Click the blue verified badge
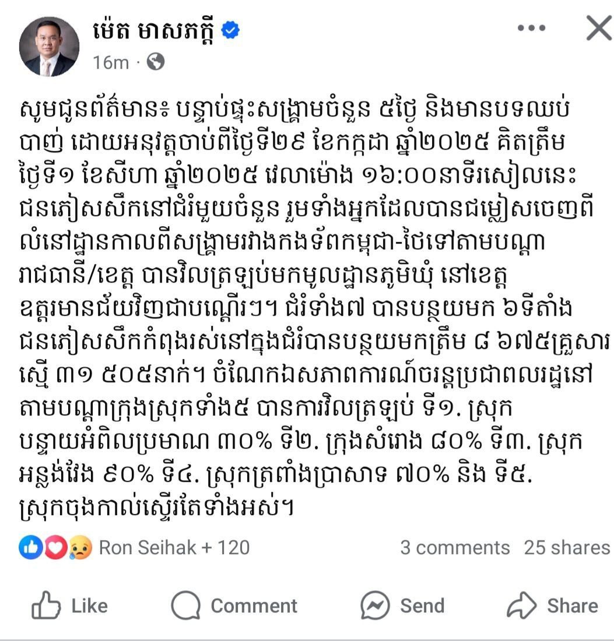Viewport: 614px width, 641px height. click(231, 30)
